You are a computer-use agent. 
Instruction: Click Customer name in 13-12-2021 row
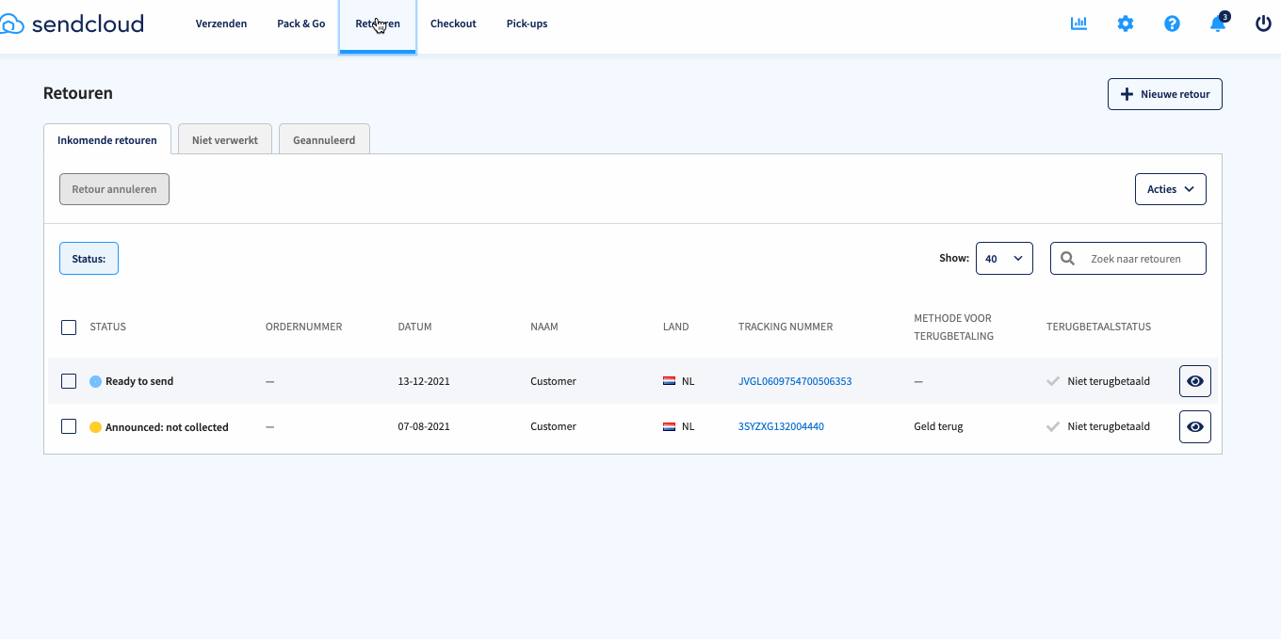[x=553, y=381]
